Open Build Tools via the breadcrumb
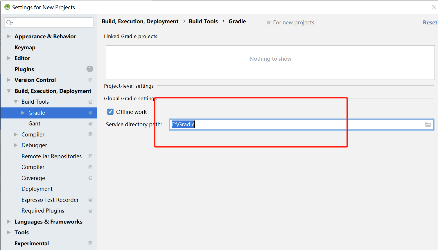This screenshot has width=438, height=250. pos(203,21)
